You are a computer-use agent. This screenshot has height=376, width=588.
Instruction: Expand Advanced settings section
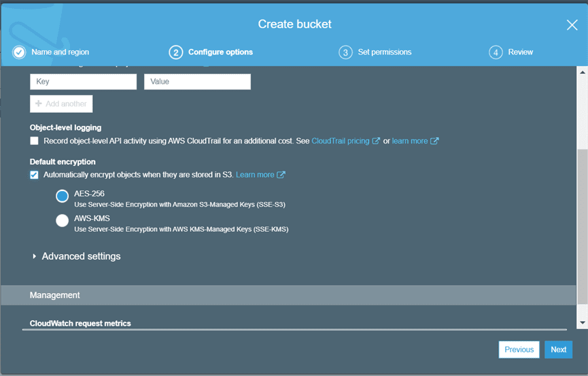point(35,256)
